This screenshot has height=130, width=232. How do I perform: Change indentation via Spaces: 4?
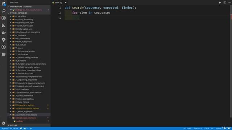click(197, 129)
